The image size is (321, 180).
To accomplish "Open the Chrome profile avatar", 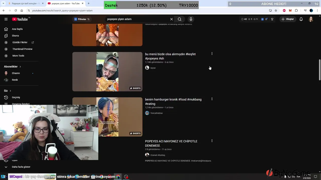I will click(311, 10).
